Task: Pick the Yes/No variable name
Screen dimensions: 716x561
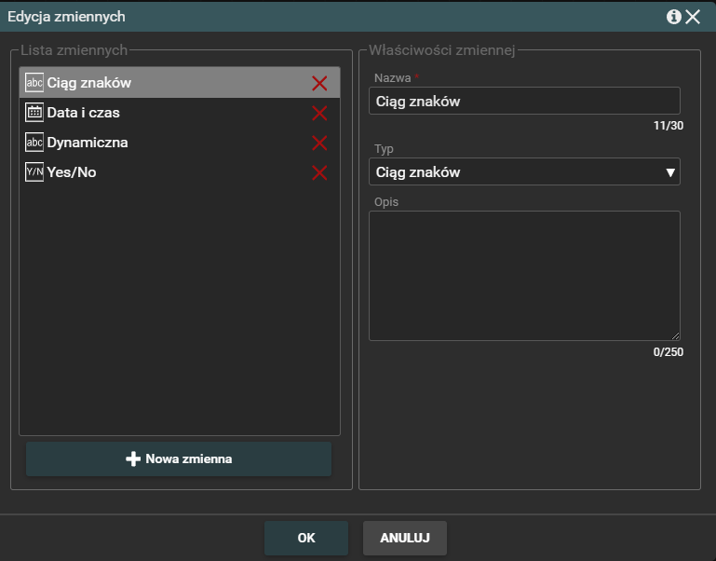Action: (72, 172)
